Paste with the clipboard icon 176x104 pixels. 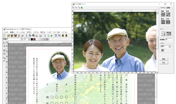[x=33, y=36]
